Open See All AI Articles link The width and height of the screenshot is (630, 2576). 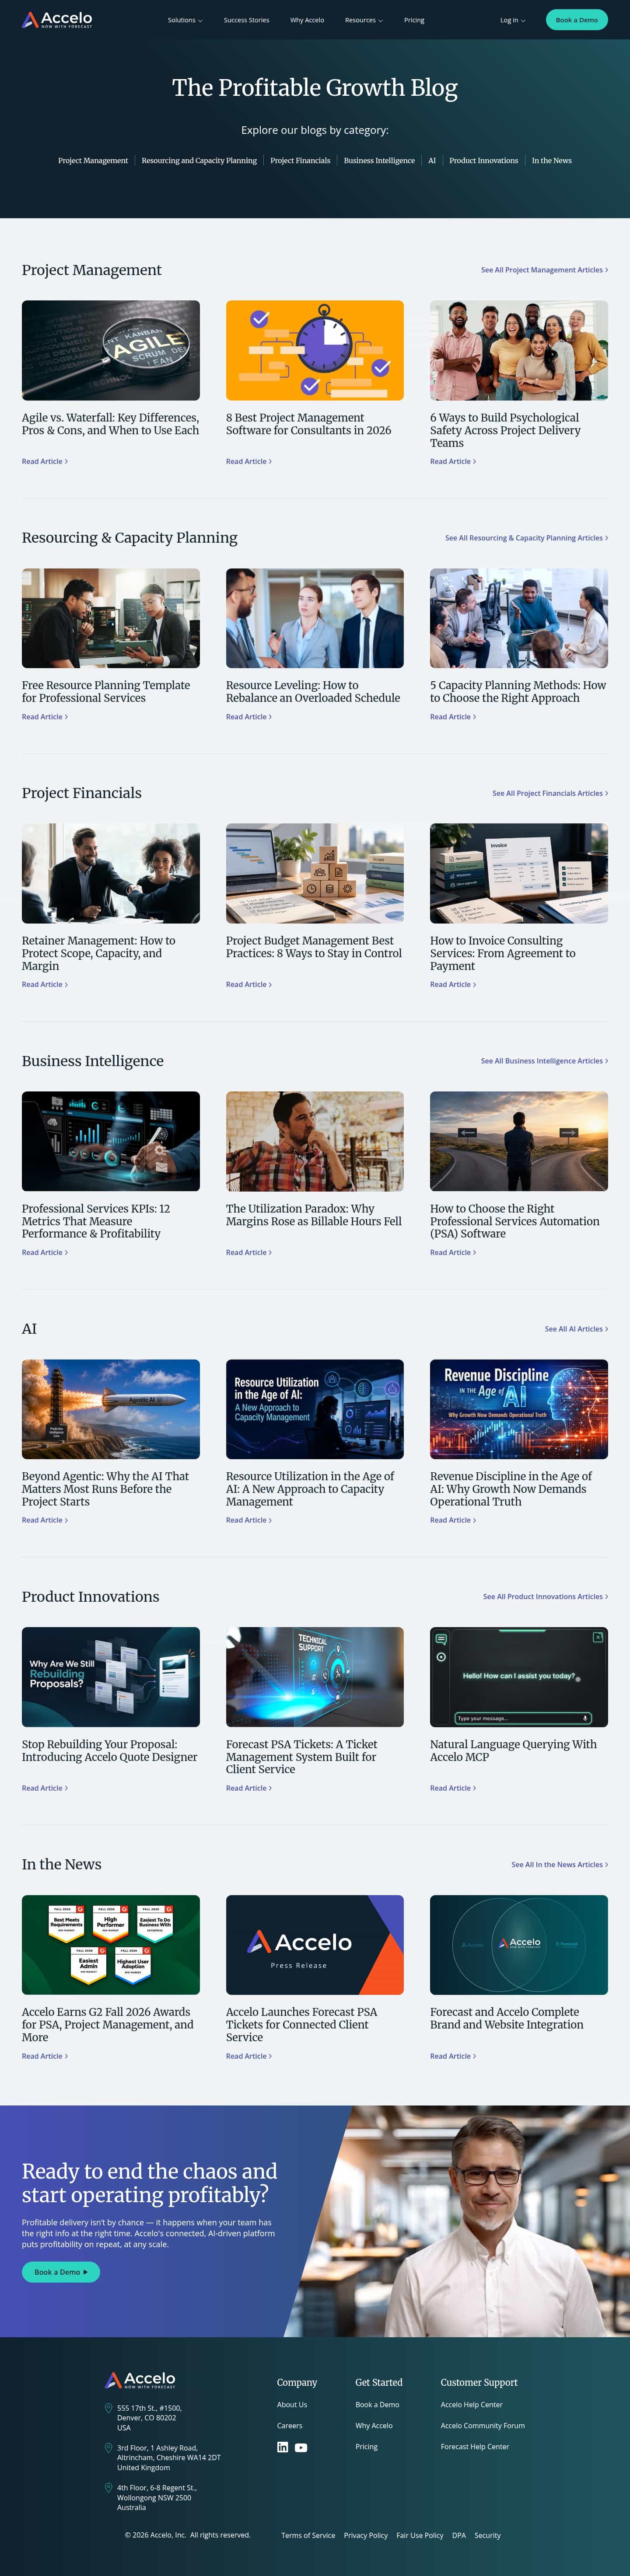(x=576, y=1329)
